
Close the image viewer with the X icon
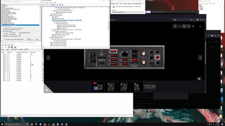tap(200, 26)
